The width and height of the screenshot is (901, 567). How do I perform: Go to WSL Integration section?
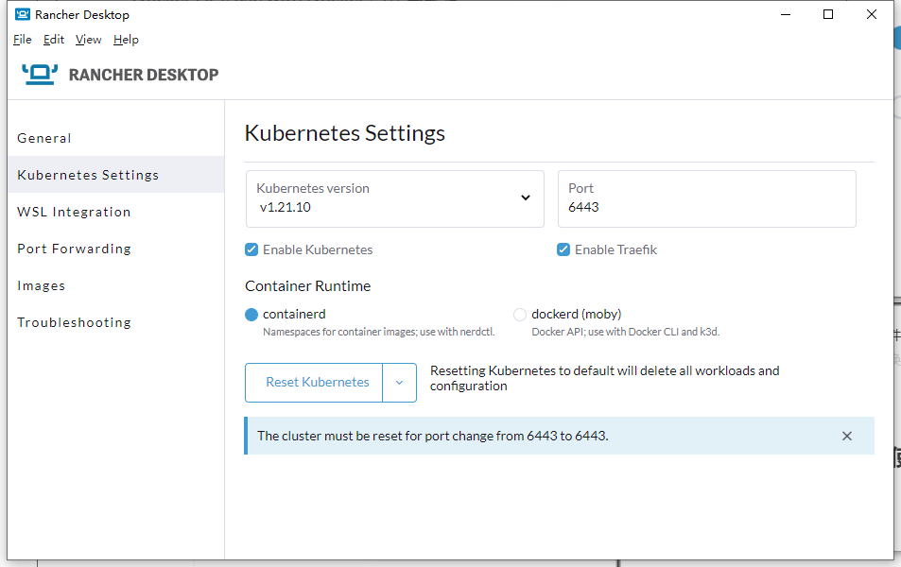pos(74,212)
